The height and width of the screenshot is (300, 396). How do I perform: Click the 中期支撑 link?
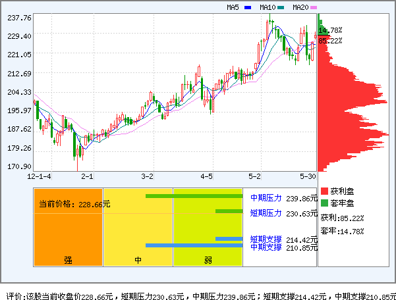click(x=266, y=247)
